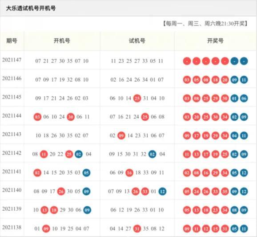The height and width of the screenshot is (237, 257).
Task: Select period number 2021141
Action: (12, 172)
